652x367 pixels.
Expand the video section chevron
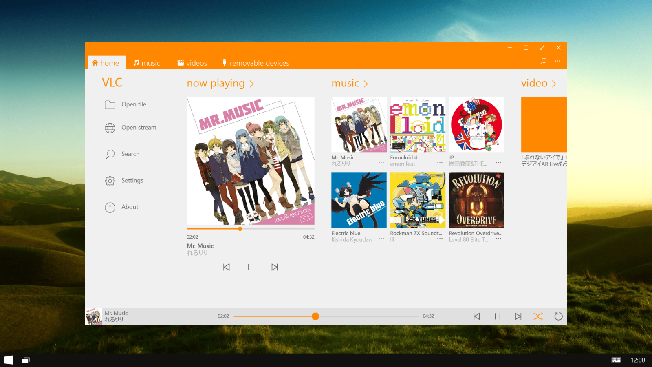click(554, 84)
